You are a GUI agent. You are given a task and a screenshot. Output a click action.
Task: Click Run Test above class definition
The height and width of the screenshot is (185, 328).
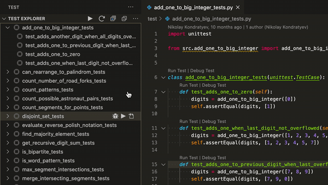tap(177, 71)
